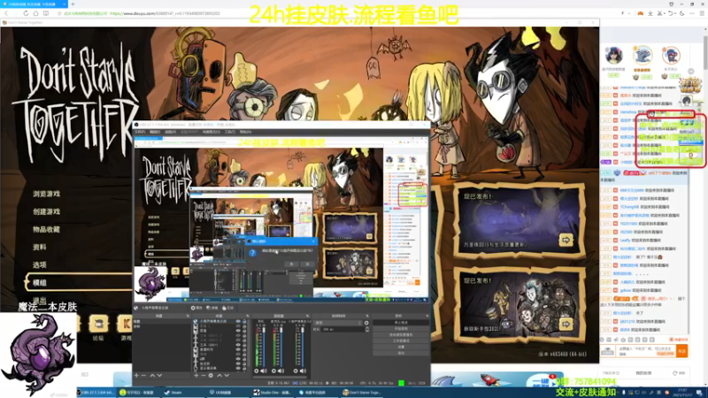
Task: Click the orange send button in the chat
Action: [x=681, y=350]
